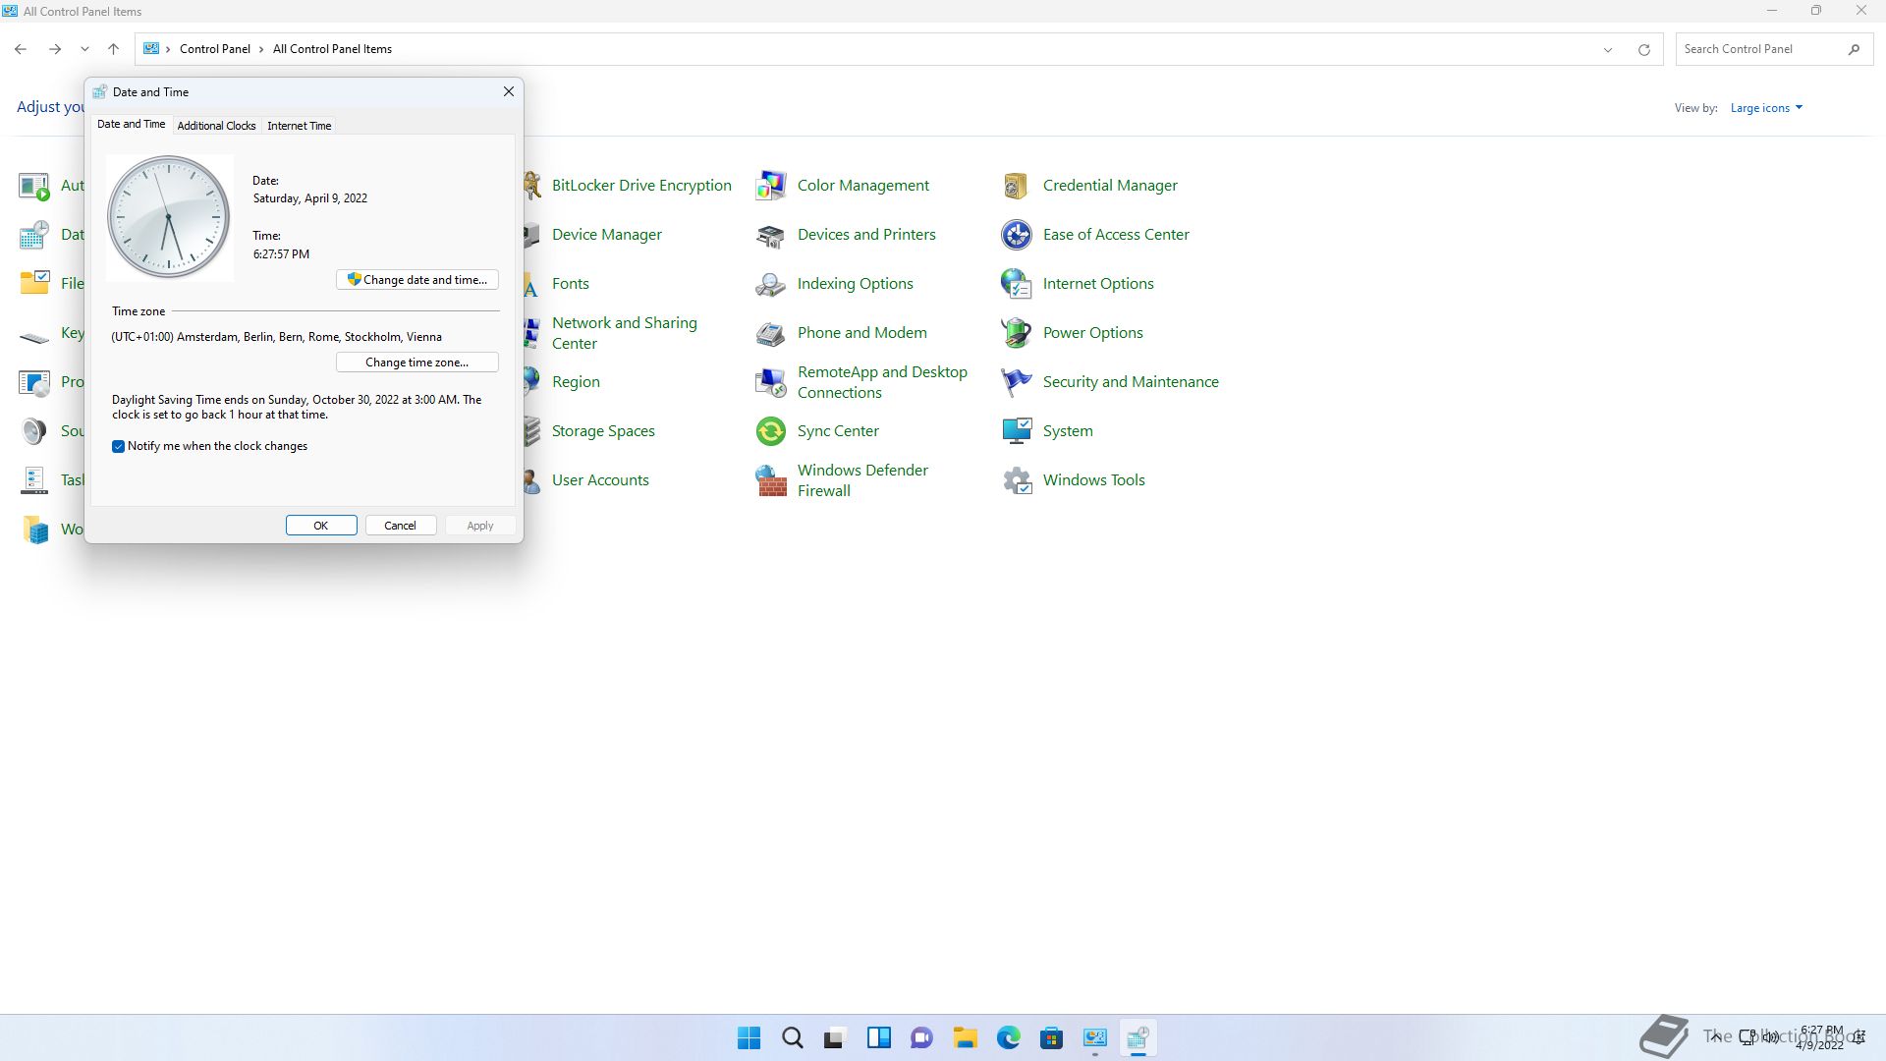
Task: Open the Ease of Access Center icon
Action: 1016,234
